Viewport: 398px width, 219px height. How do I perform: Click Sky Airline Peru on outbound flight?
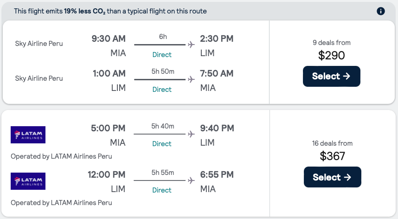click(x=39, y=44)
